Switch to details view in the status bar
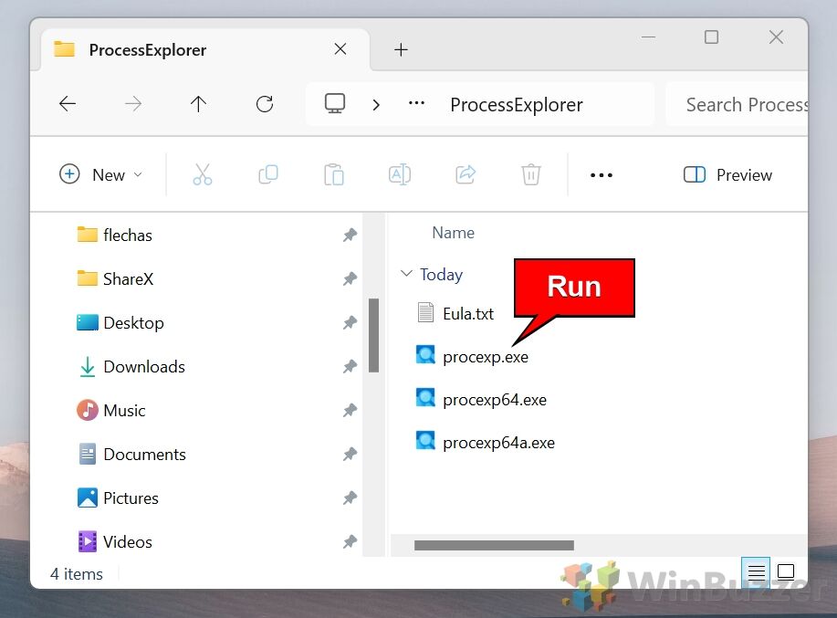Screen dimensions: 837x618 point(756,571)
